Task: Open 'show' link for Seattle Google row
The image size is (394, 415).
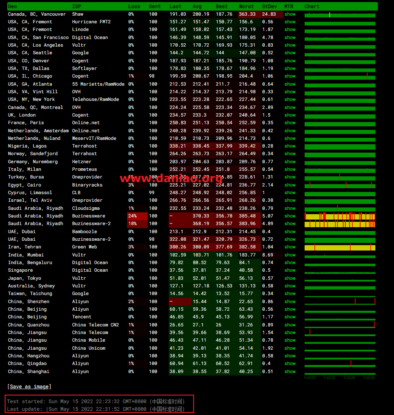Action: tap(290, 53)
